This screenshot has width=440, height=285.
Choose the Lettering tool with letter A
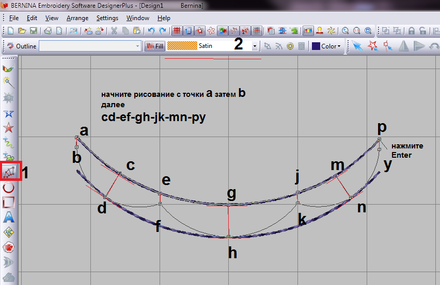[9, 217]
